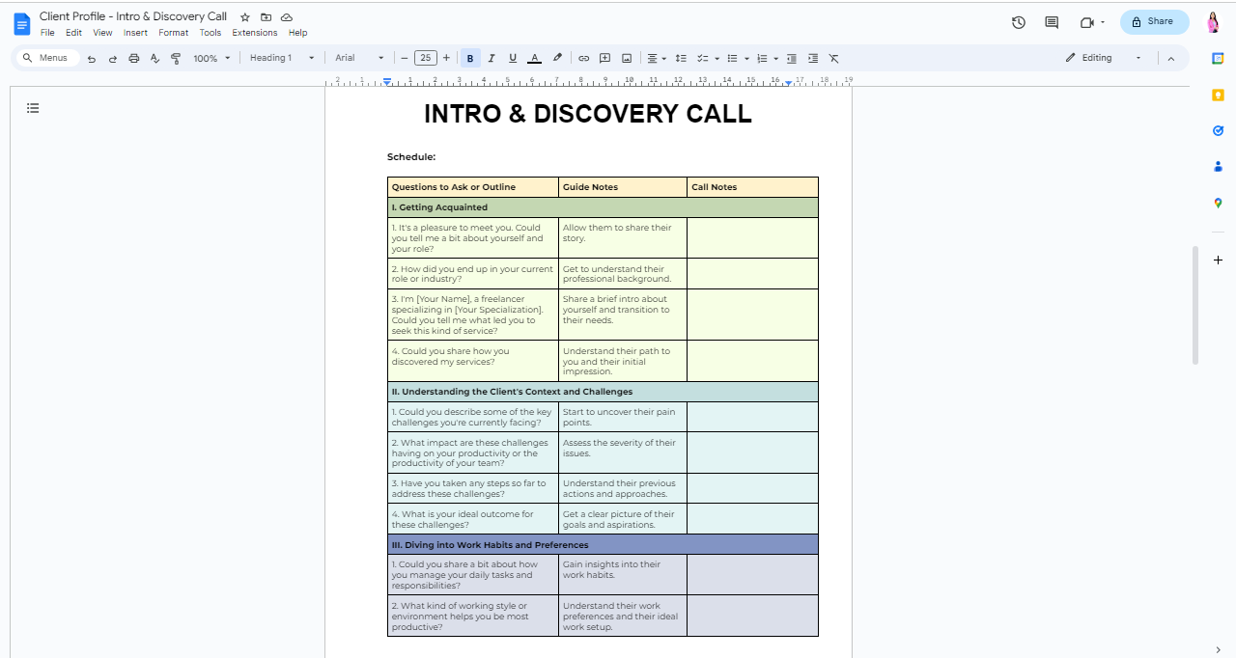Screen dimensions: 1236x658
Task: Decrease font size with minus
Action: [x=405, y=58]
